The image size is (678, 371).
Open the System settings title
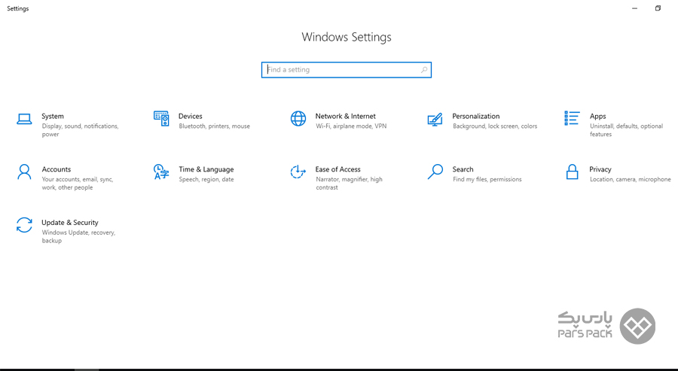click(52, 116)
